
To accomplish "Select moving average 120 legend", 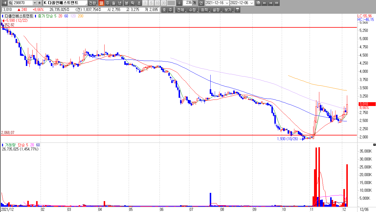I will click(x=73, y=16).
